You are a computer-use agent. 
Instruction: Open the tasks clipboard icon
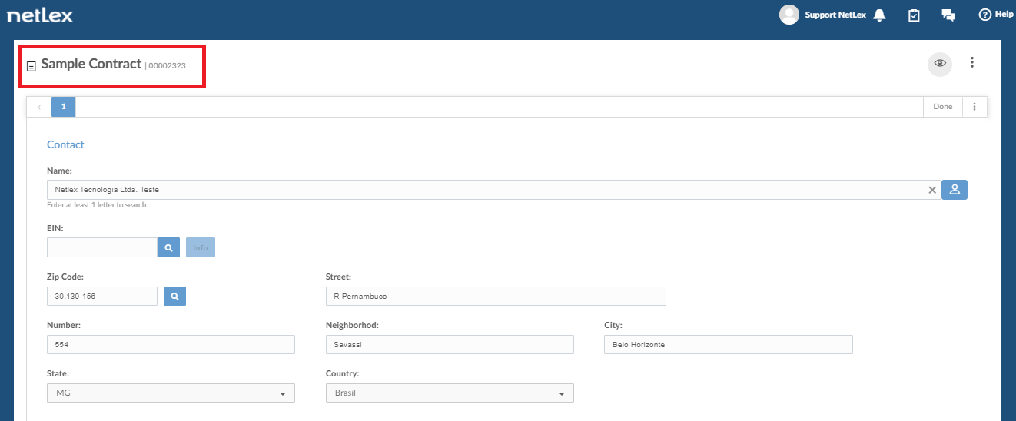[x=914, y=15]
